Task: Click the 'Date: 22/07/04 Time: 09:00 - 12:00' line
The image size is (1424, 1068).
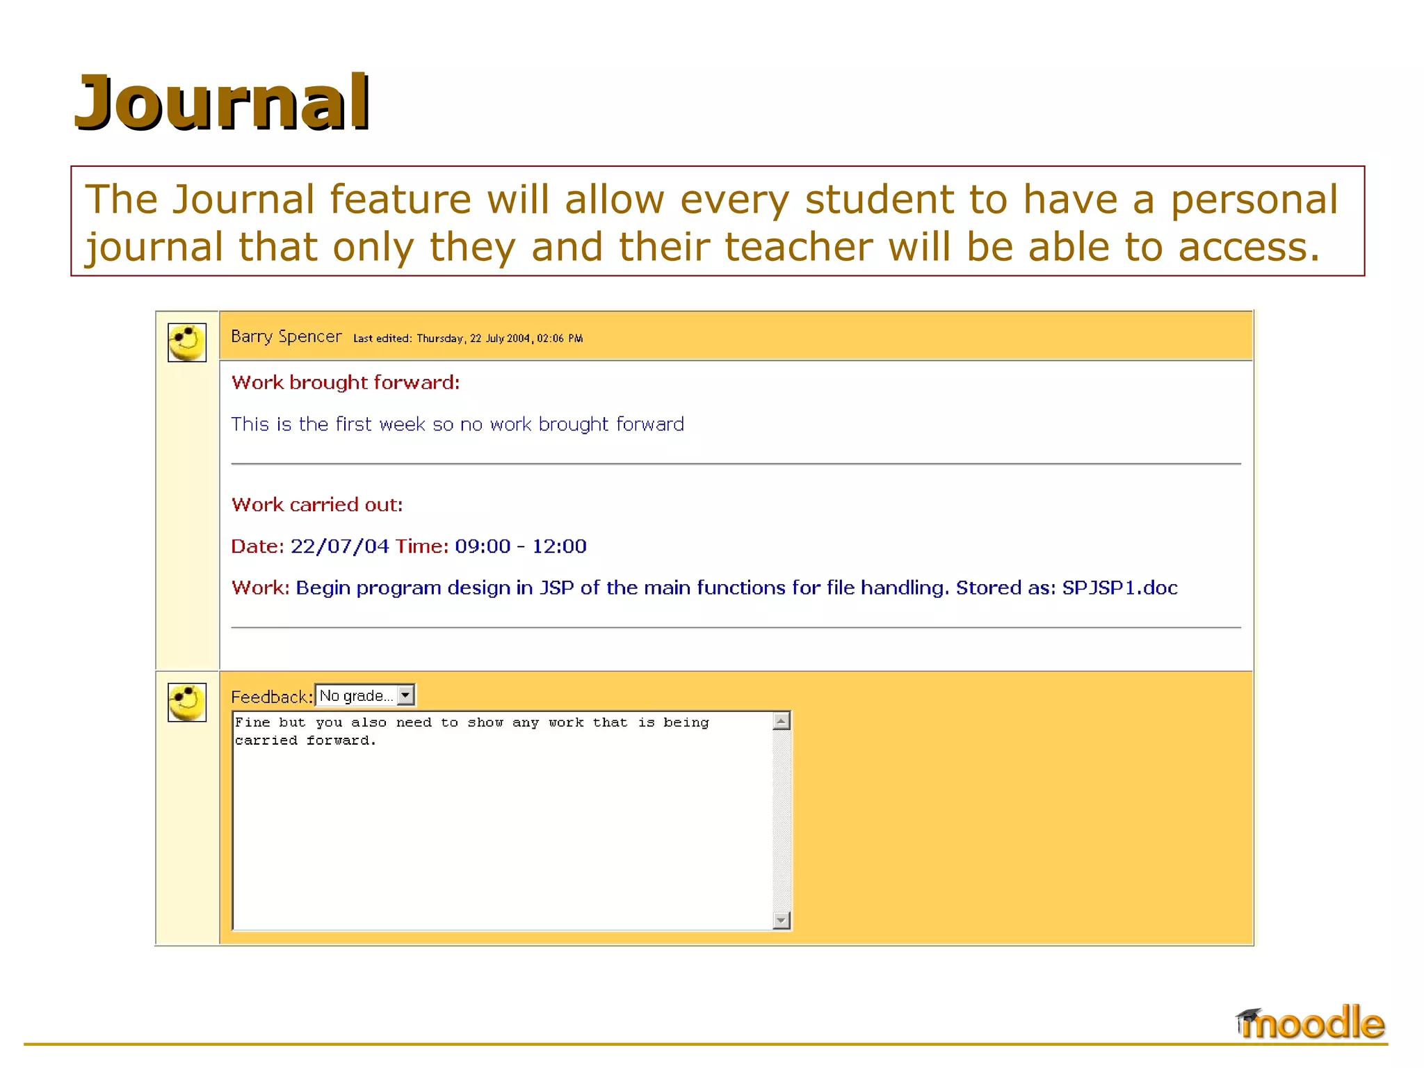Action: pos(409,547)
